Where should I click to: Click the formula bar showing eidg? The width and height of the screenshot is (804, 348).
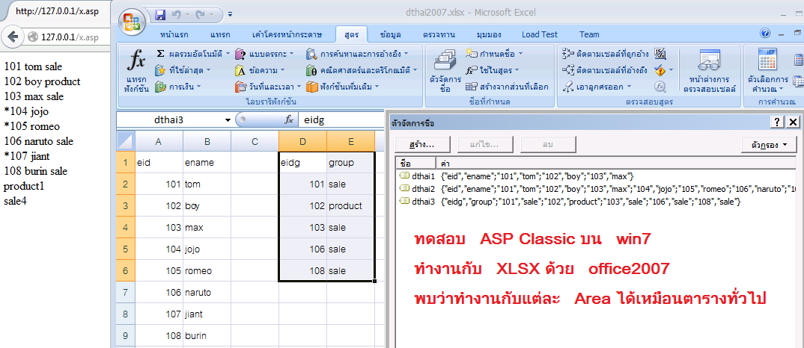point(337,119)
